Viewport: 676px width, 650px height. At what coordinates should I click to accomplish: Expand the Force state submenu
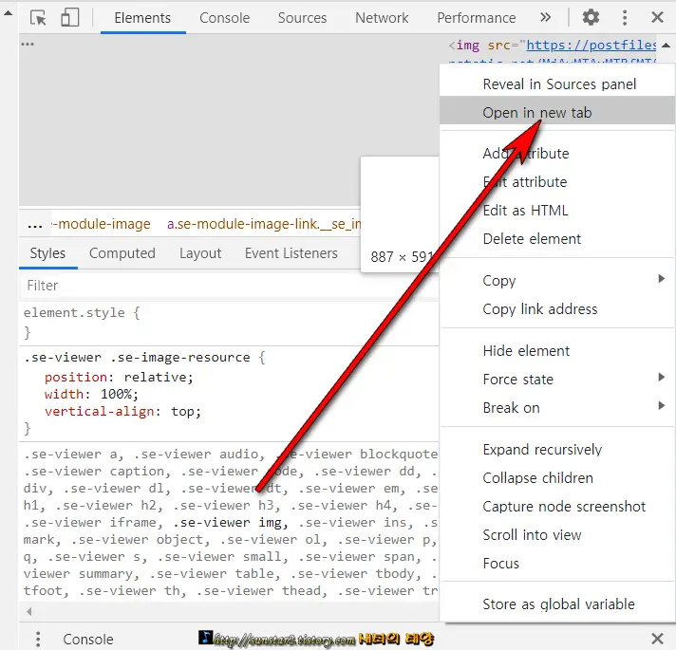point(557,379)
